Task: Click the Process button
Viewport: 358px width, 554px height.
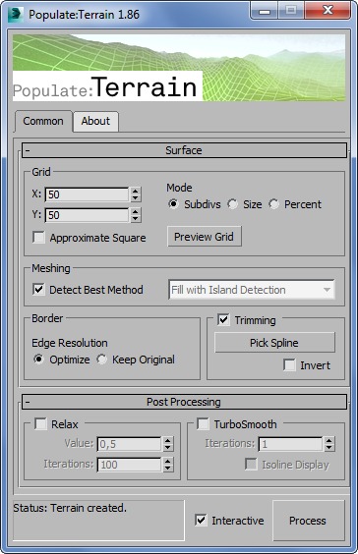Action: (308, 520)
